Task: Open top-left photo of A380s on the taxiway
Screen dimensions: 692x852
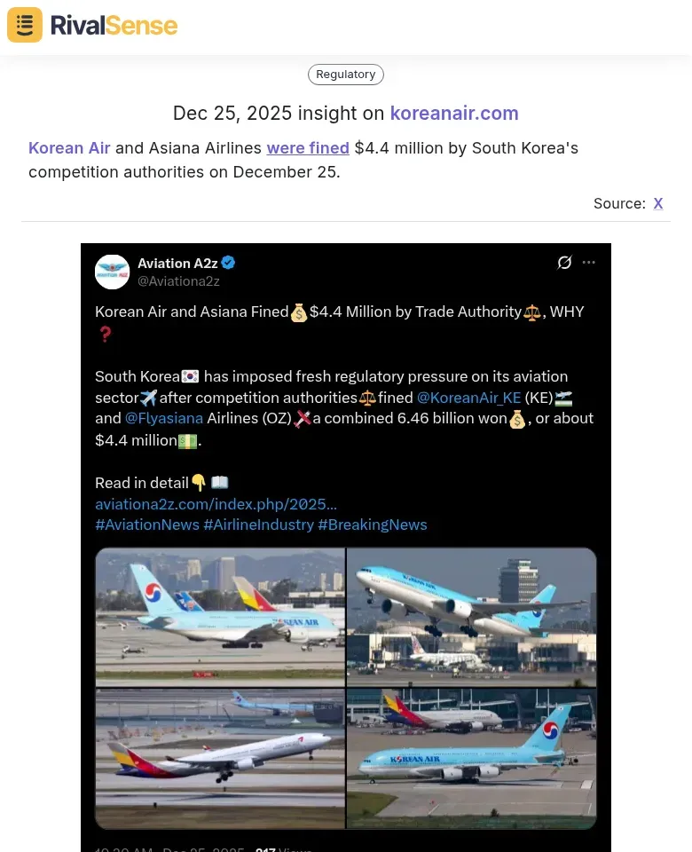Action: pos(220,616)
